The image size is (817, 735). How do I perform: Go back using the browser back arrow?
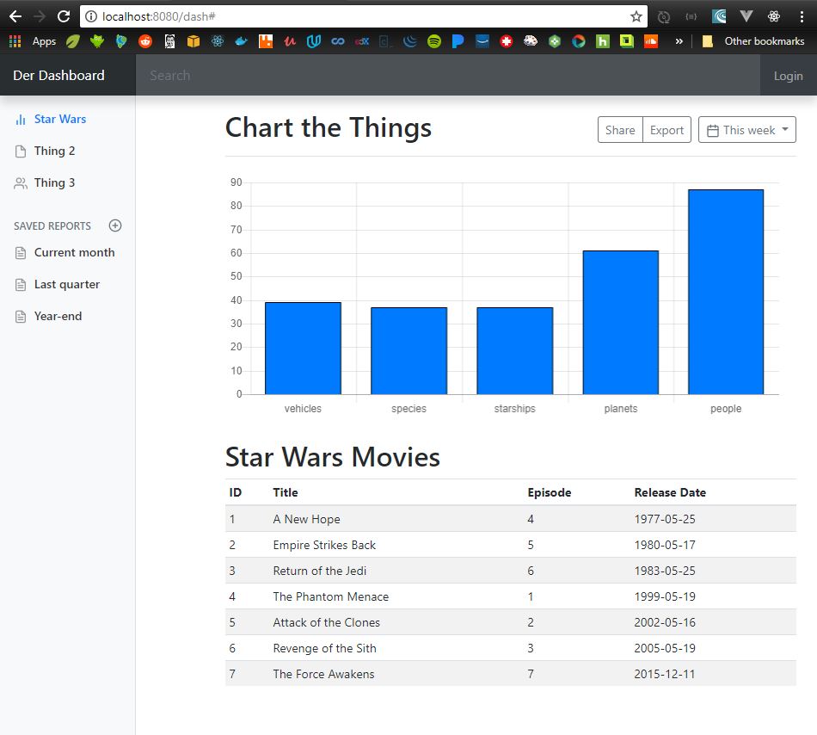(x=15, y=16)
